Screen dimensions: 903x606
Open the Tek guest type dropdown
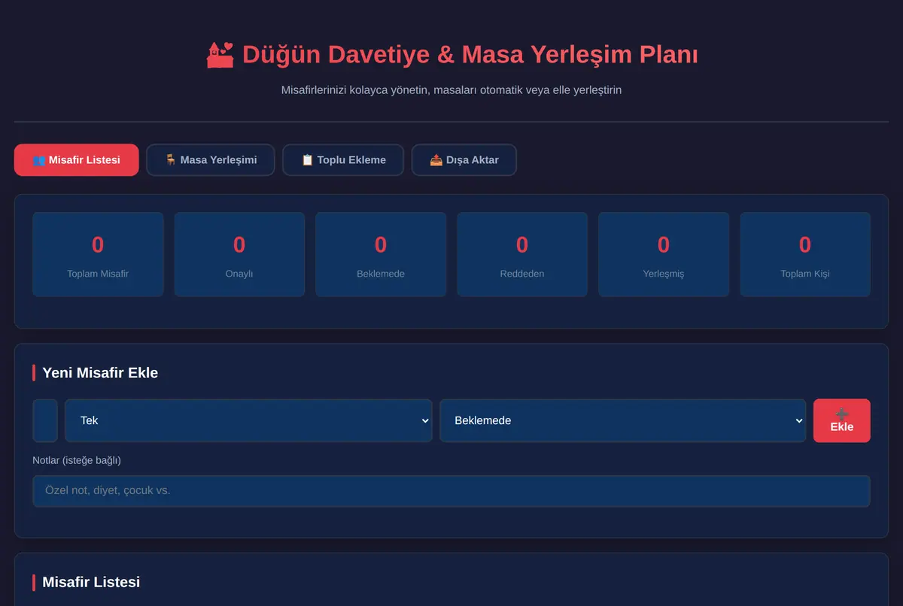click(x=248, y=420)
